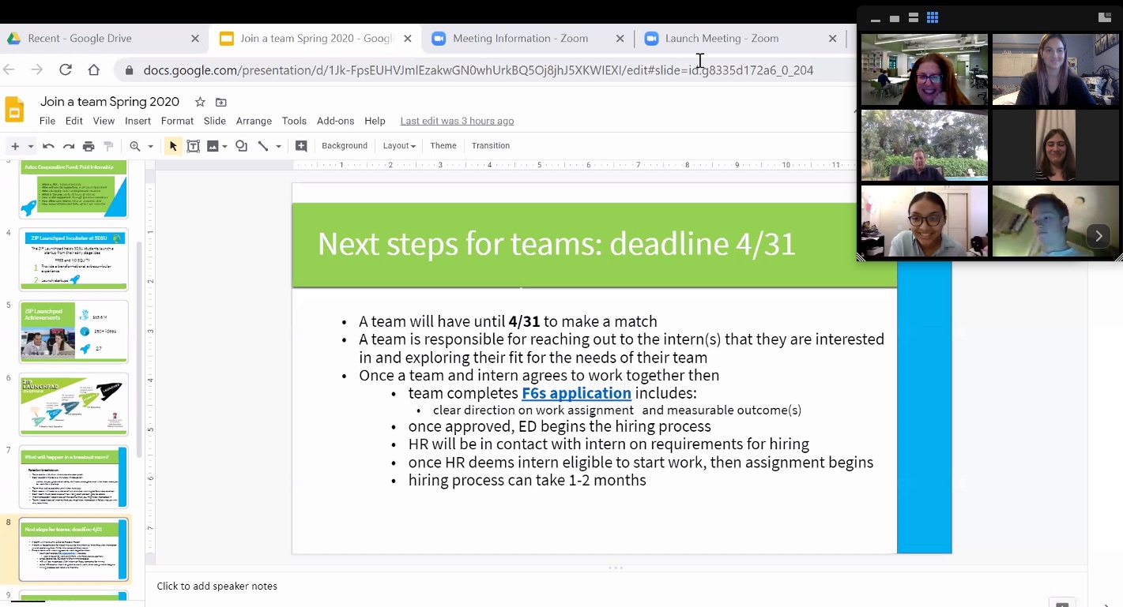This screenshot has width=1123, height=607.
Task: Close the Recent - Google Drive tab
Action: 195,38
